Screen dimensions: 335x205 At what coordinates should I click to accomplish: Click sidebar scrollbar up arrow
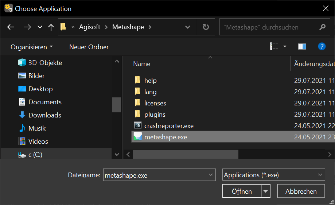pos(117,61)
